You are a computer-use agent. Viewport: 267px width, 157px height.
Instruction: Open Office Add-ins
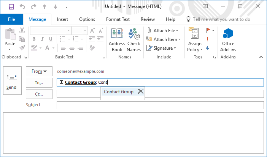[229, 40]
